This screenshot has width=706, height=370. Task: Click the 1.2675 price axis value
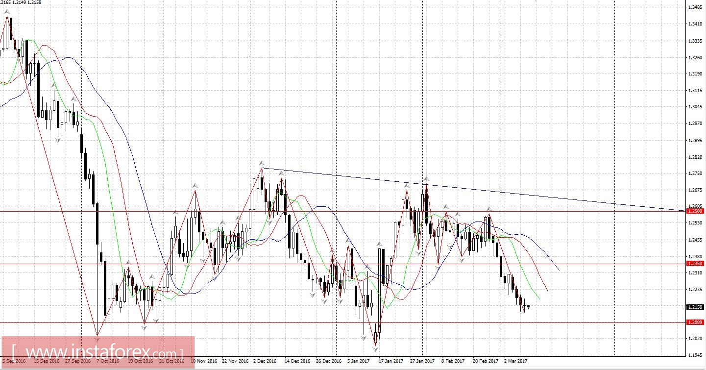point(696,190)
